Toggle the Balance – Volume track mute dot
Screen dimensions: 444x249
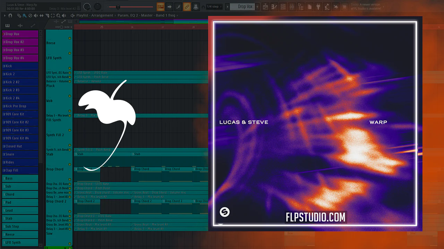pyautogui.click(x=70, y=81)
